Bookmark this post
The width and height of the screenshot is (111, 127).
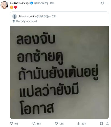(101, 123)
